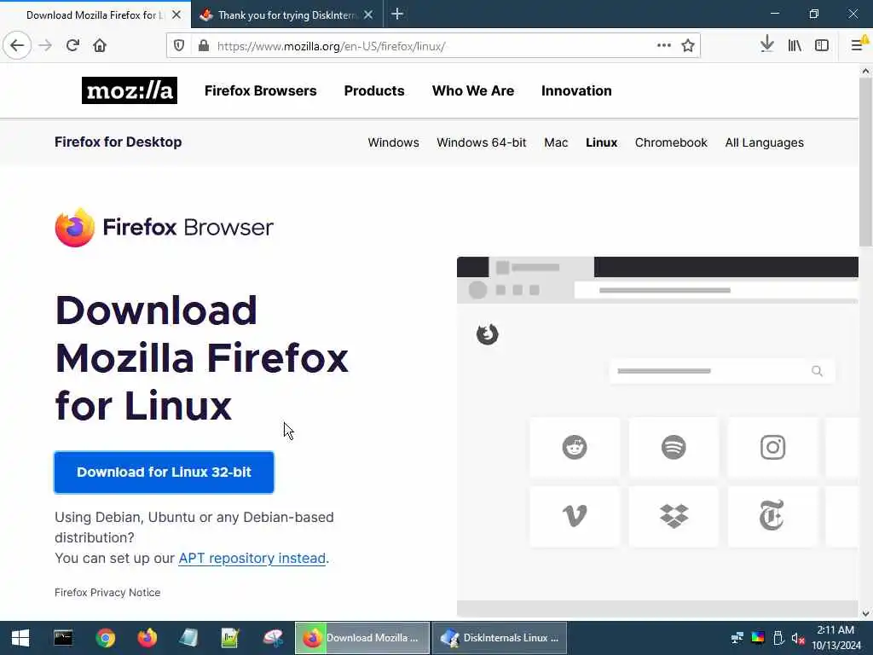Launch Chrome from the taskbar
This screenshot has width=873, height=655.
(105, 638)
